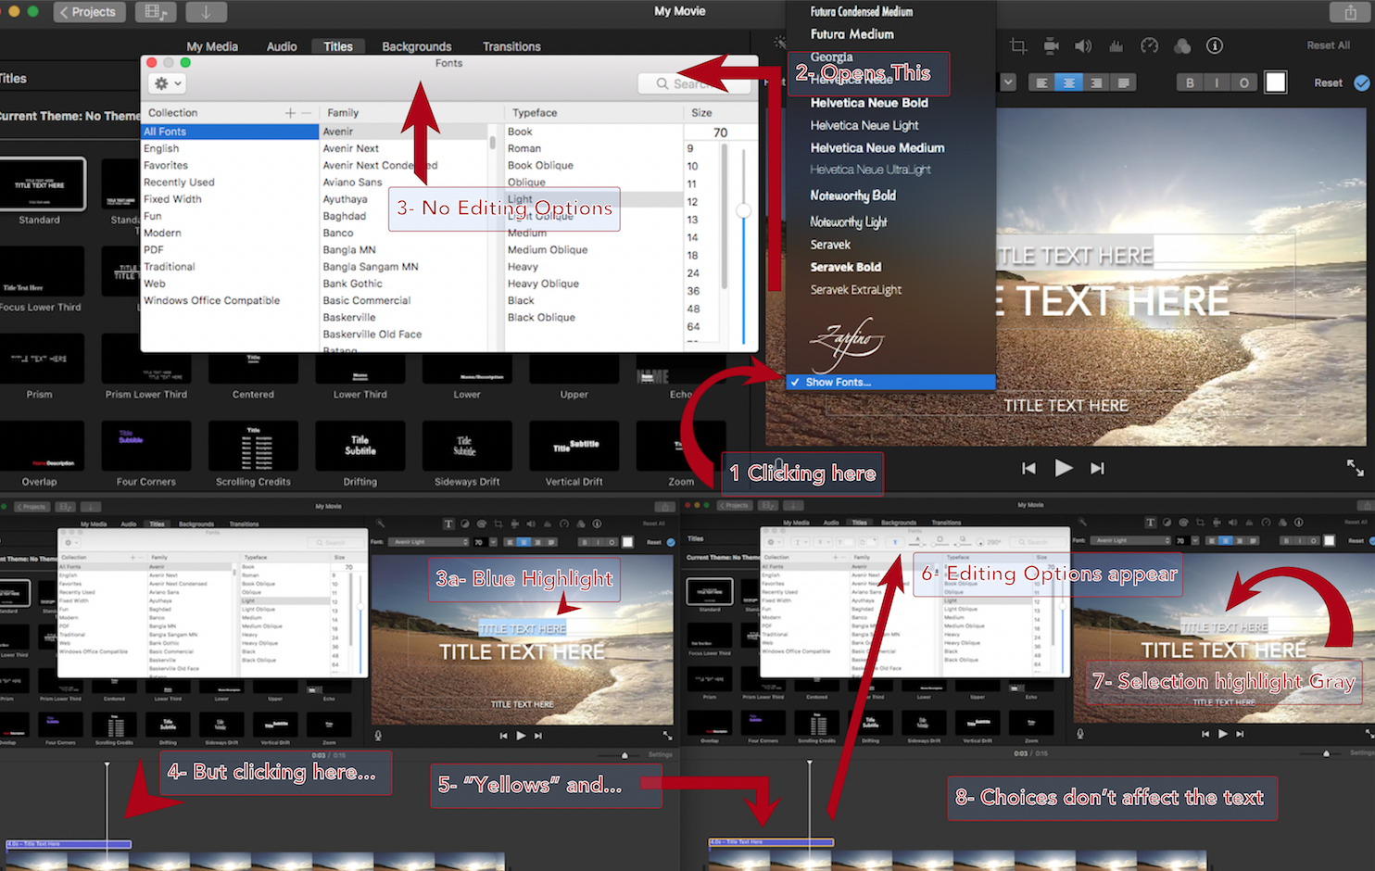Toggle bold formatting with the B button
1375x871 pixels.
[x=1190, y=82]
